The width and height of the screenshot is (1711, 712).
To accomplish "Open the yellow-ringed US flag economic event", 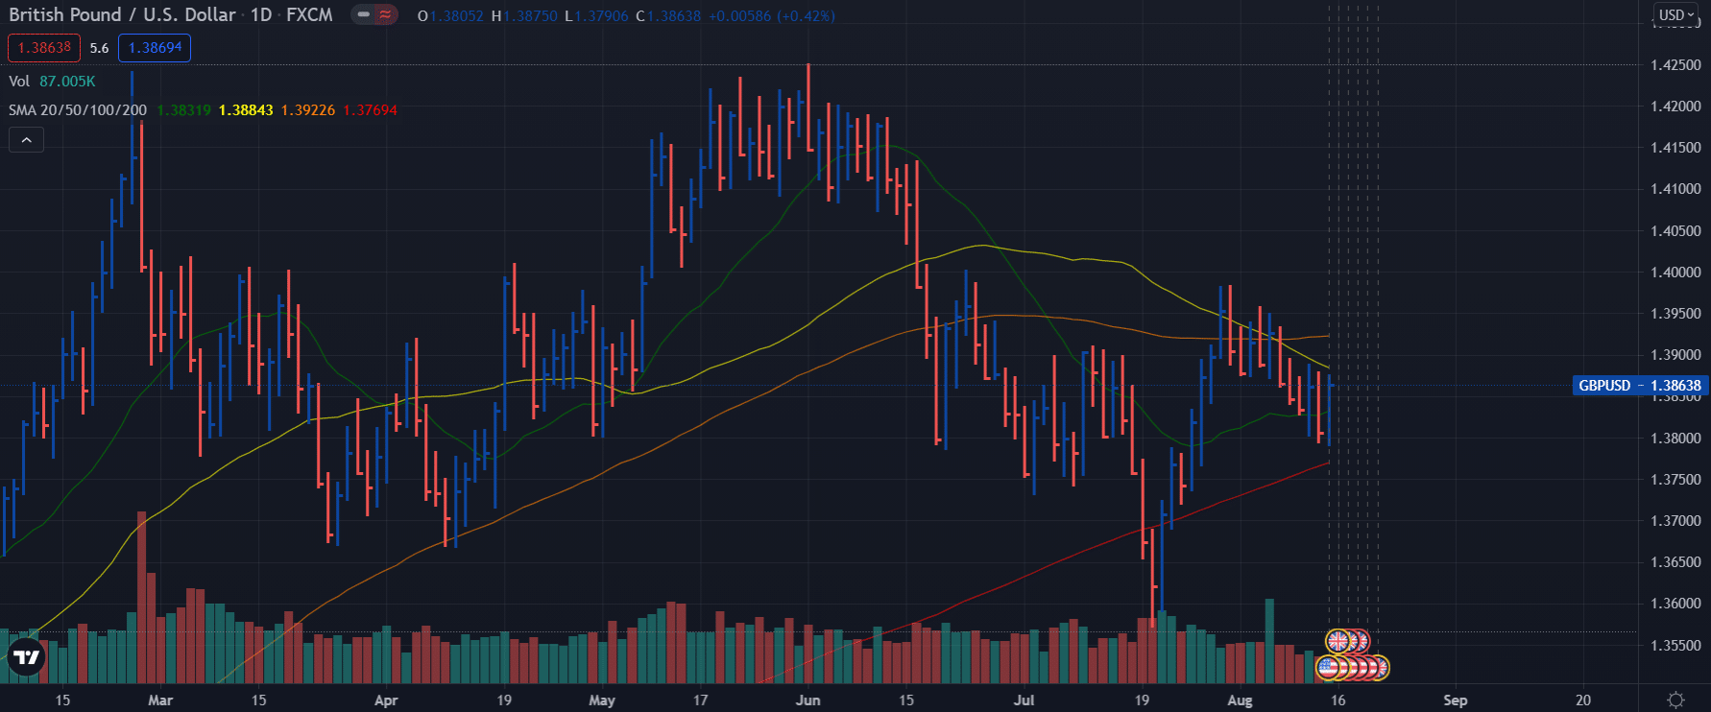I will pos(1329,667).
